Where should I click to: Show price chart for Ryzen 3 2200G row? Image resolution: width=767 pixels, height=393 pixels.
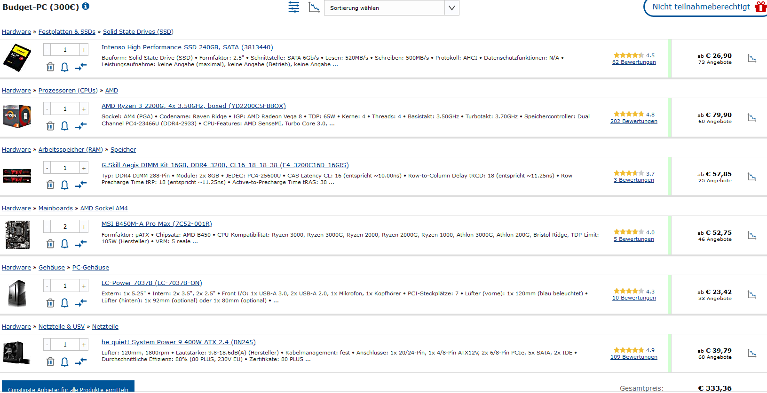[x=752, y=117]
